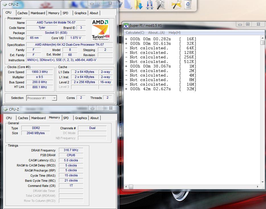Viewport: 266px width, 209px height.
Task: Open the About...(A) menu in Super PI
Action: pos(156,33)
